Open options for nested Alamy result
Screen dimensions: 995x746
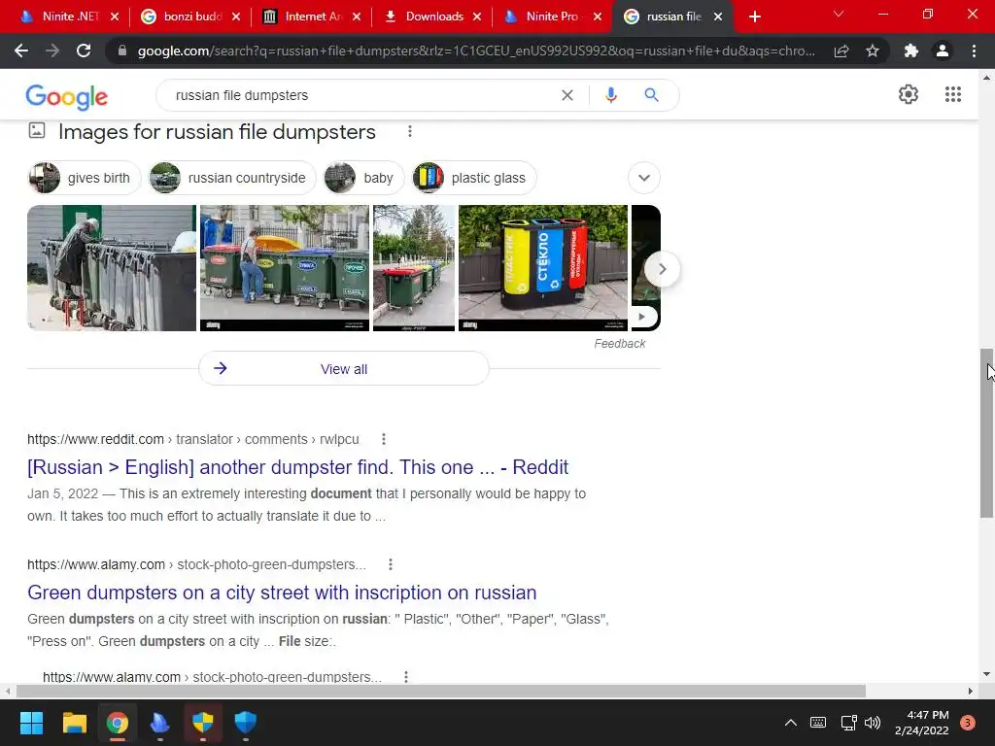click(x=406, y=677)
